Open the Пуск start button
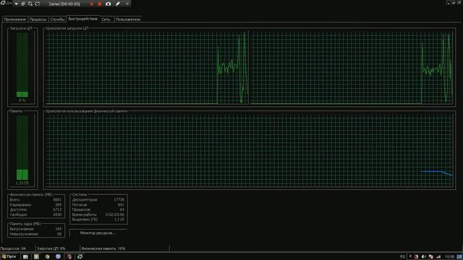Image resolution: width=463 pixels, height=260 pixels. pyautogui.click(x=9, y=256)
